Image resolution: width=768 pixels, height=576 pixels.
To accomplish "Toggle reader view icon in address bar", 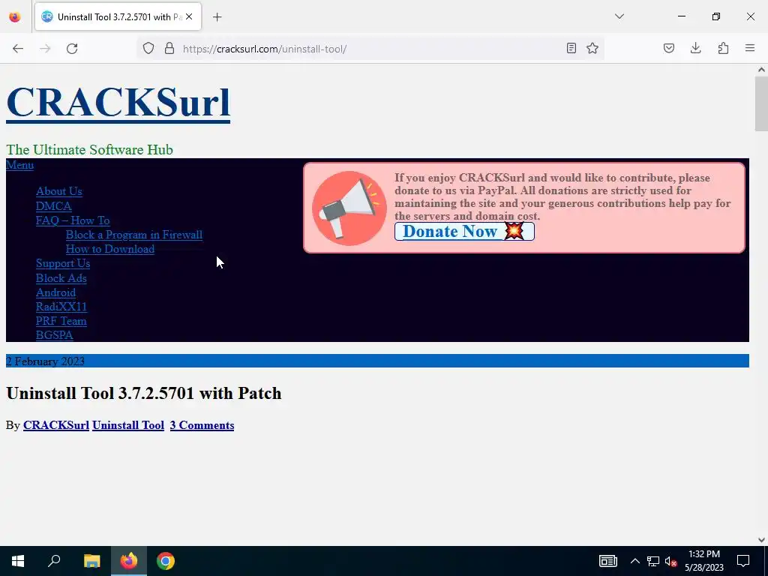I will [571, 49].
